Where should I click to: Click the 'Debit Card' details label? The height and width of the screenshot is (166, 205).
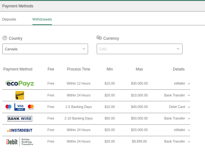coord(177,107)
